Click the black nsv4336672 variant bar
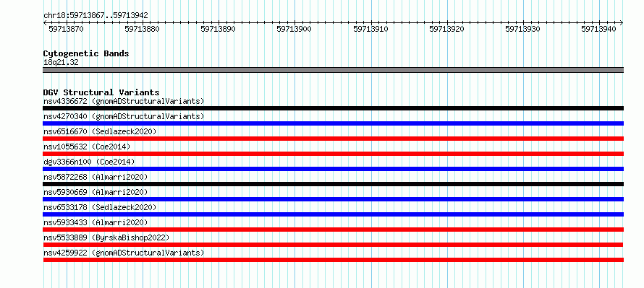The image size is (644, 288). coord(333,108)
